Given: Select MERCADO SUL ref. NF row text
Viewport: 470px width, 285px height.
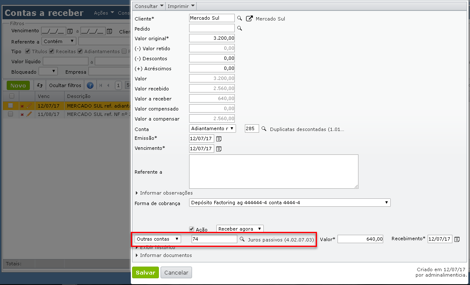Looking at the screenshot, I should click(99, 114).
